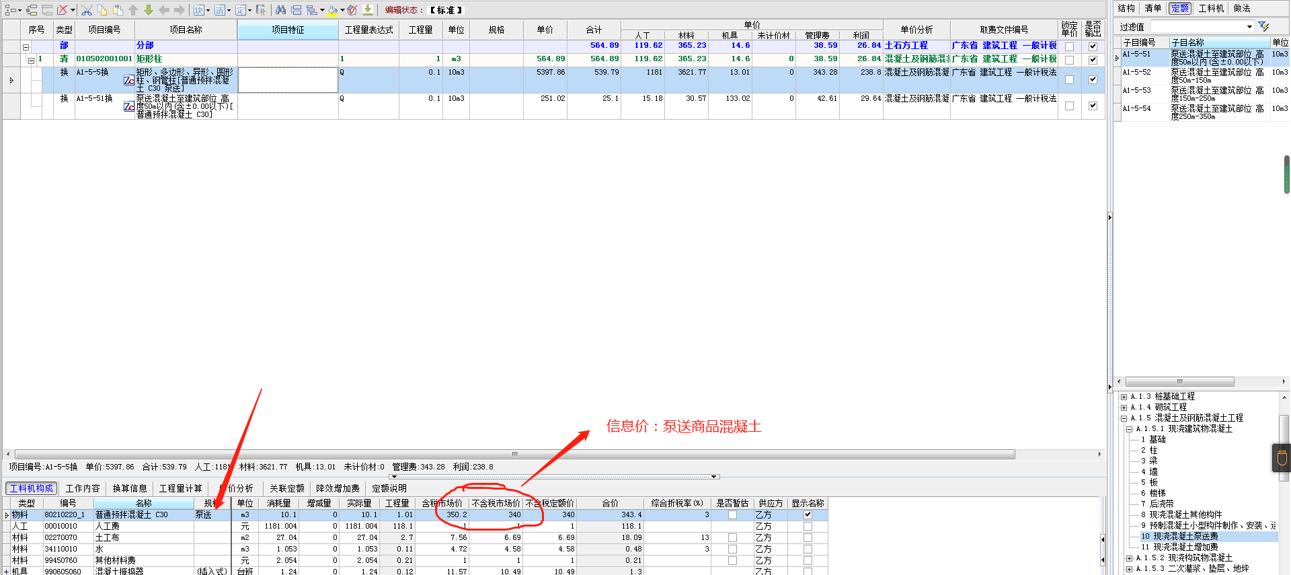Image resolution: width=1291 pixels, height=575 pixels.
Task: Move item down with green down arrow
Action: click(149, 10)
